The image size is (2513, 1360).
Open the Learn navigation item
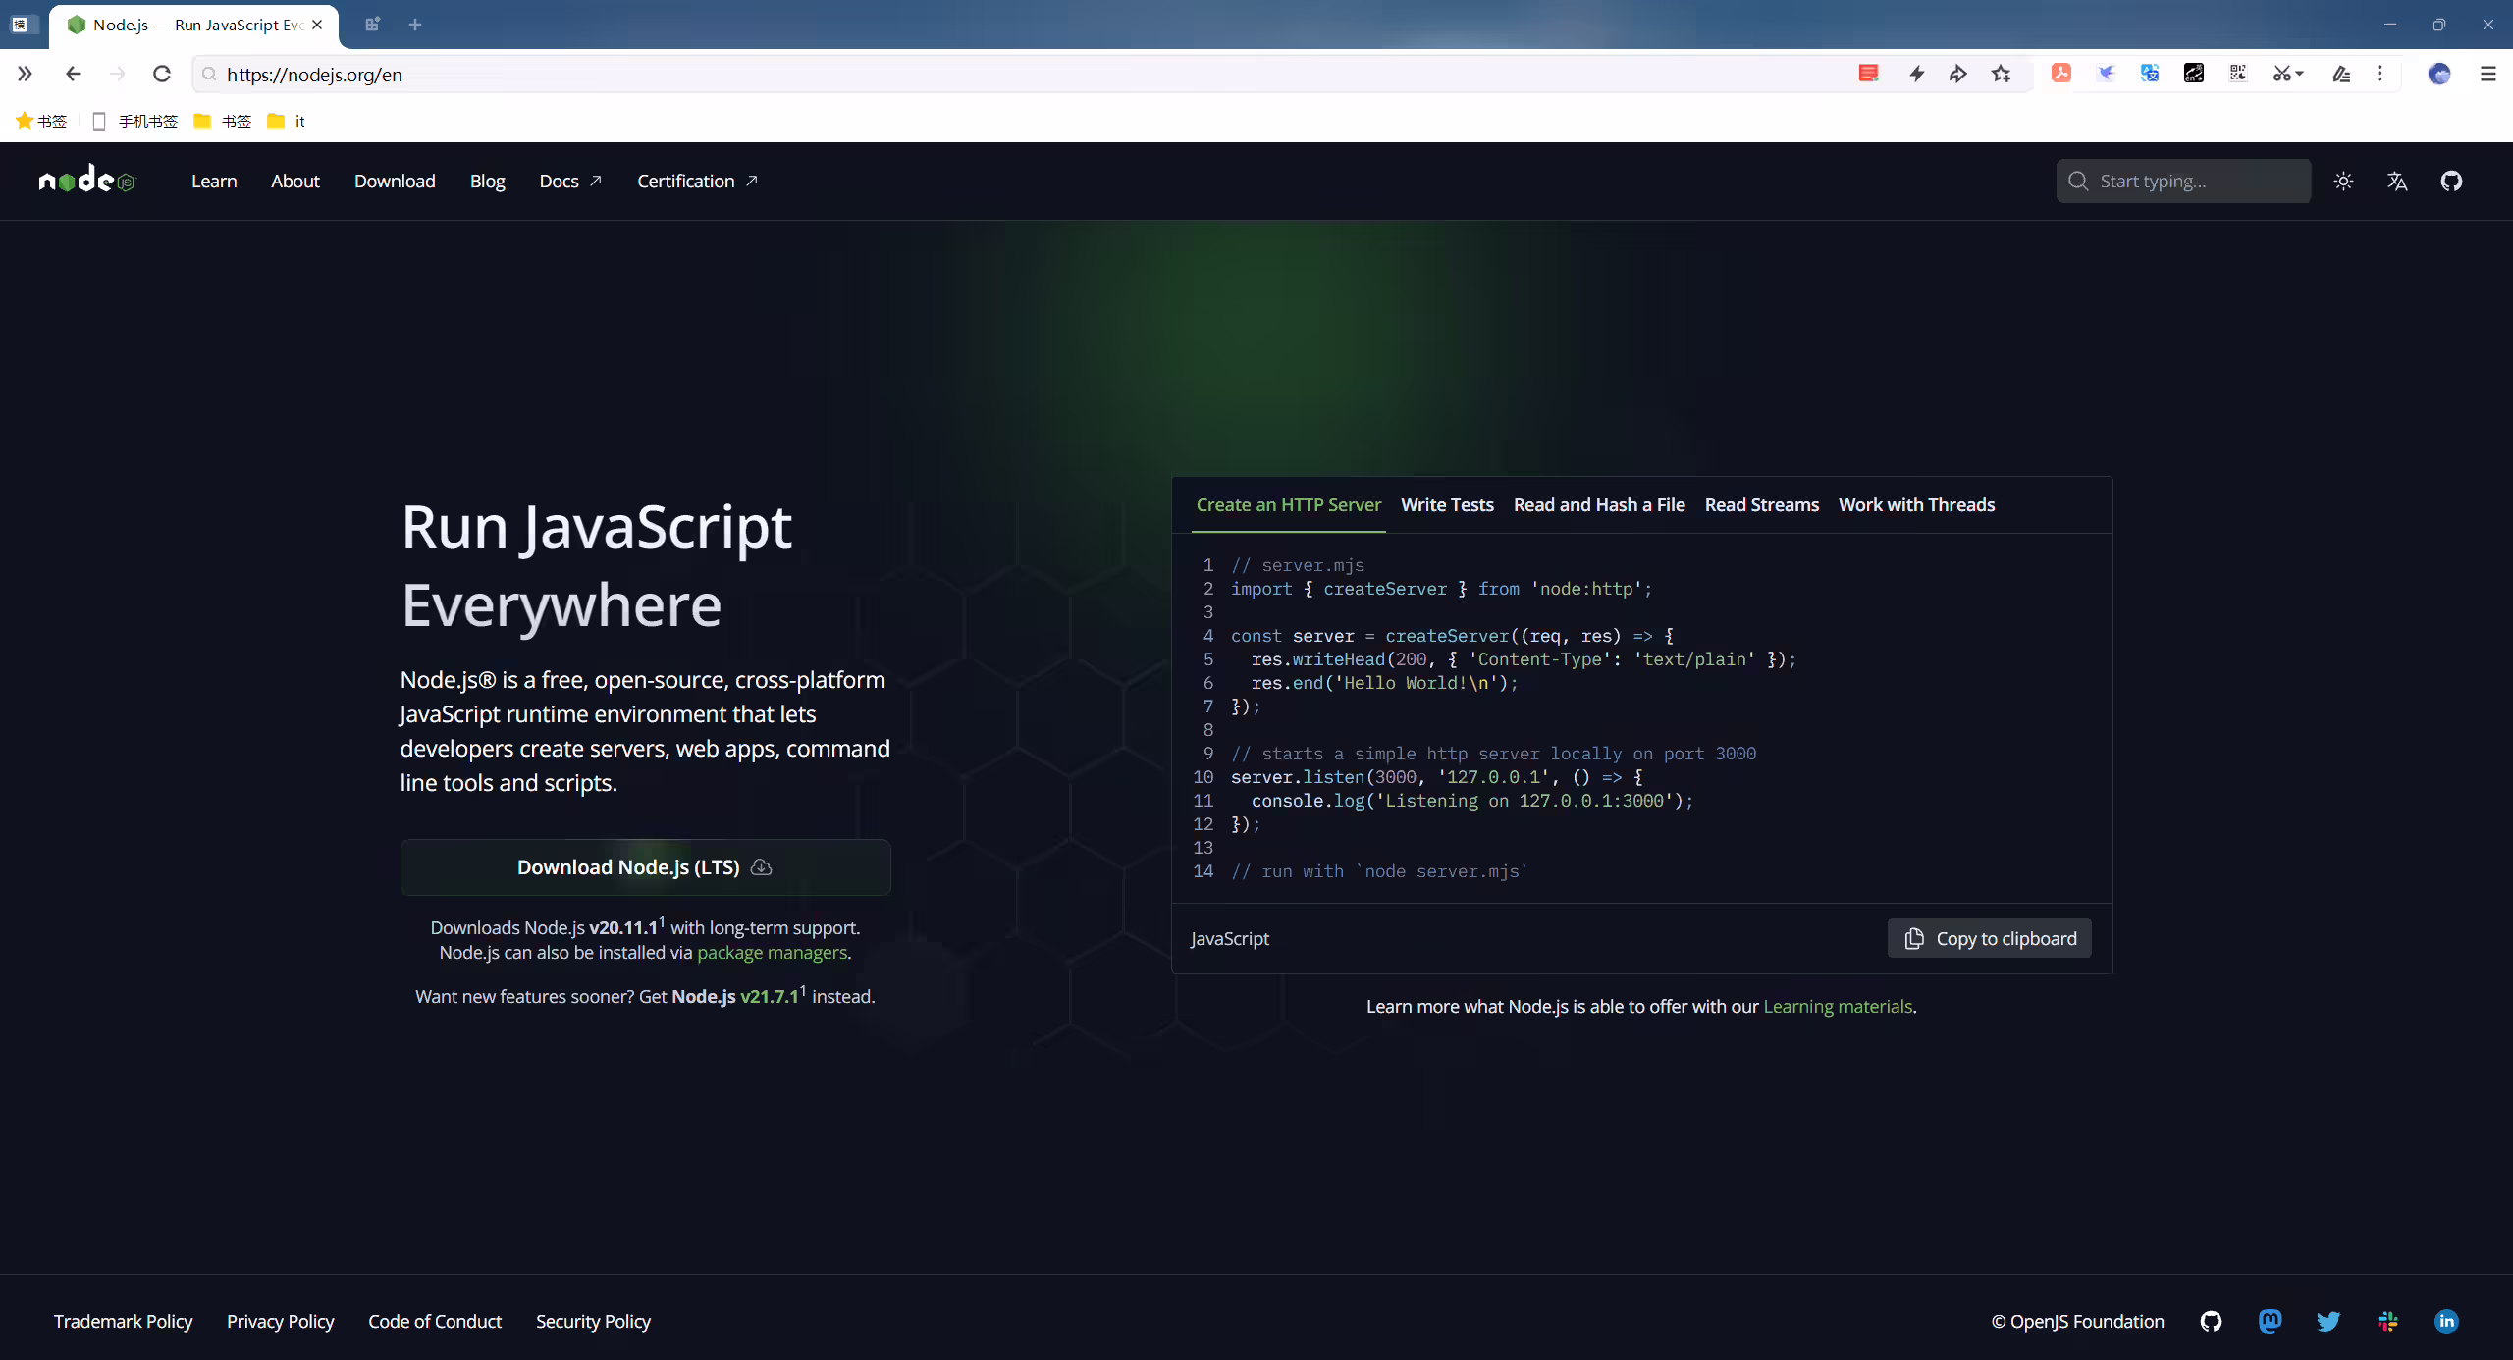214,181
